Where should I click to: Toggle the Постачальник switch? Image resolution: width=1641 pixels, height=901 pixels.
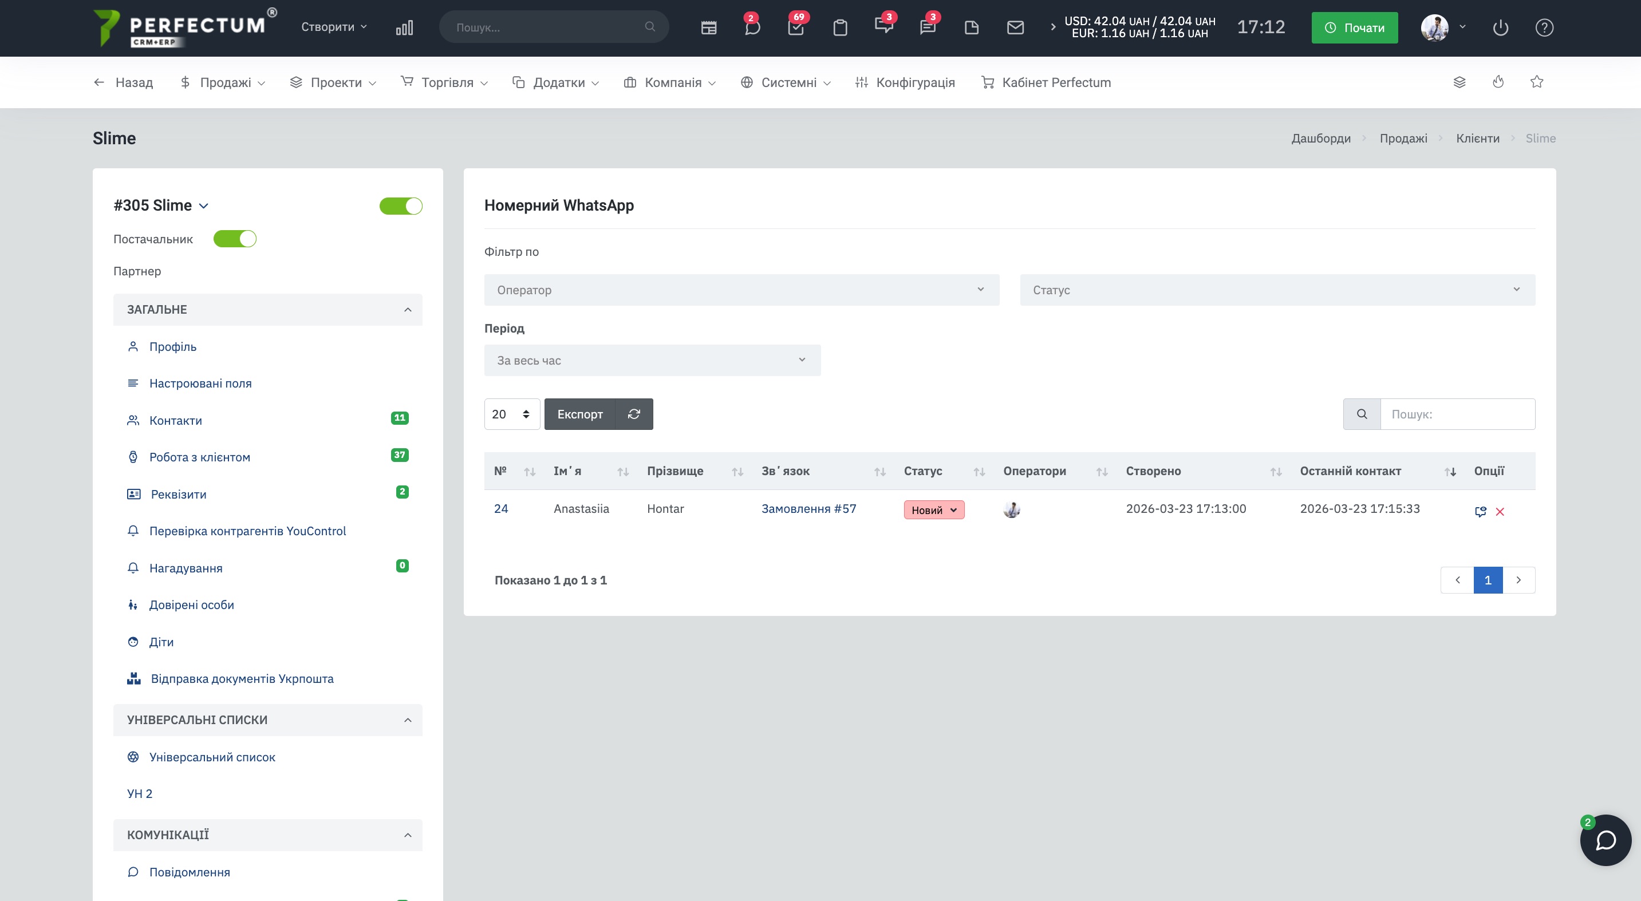click(234, 239)
